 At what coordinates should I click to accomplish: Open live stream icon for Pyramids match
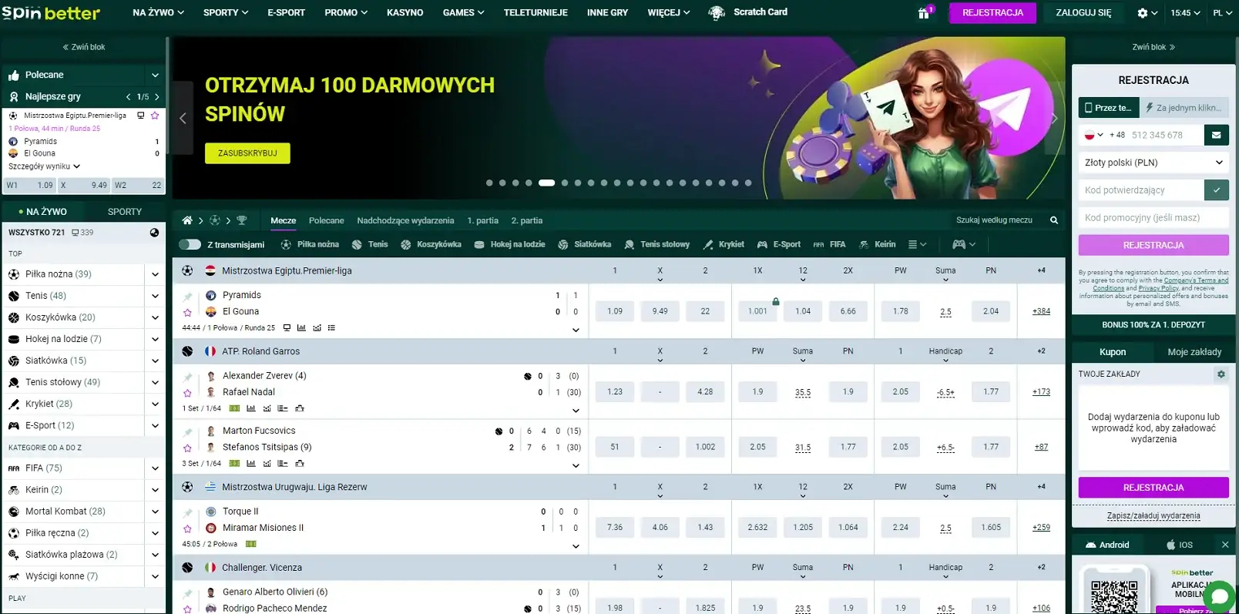pyautogui.click(x=287, y=327)
